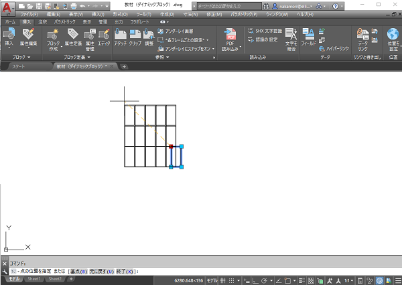Switch to the パラメトリック ribbon tab

click(x=64, y=22)
